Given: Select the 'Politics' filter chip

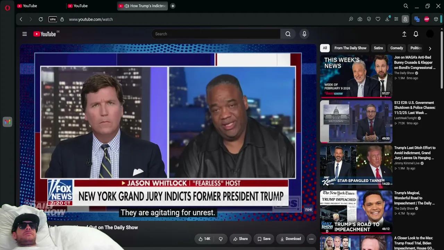Looking at the screenshot, I should (416, 48).
